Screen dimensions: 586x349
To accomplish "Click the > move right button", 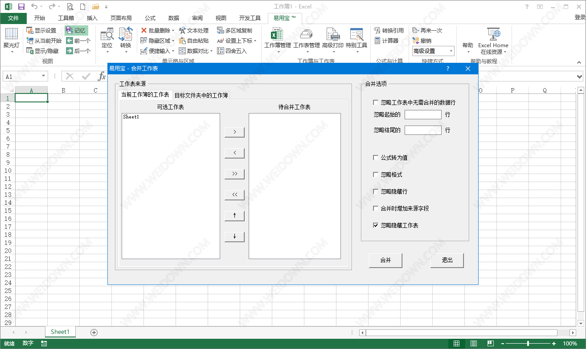I will 235,132.
